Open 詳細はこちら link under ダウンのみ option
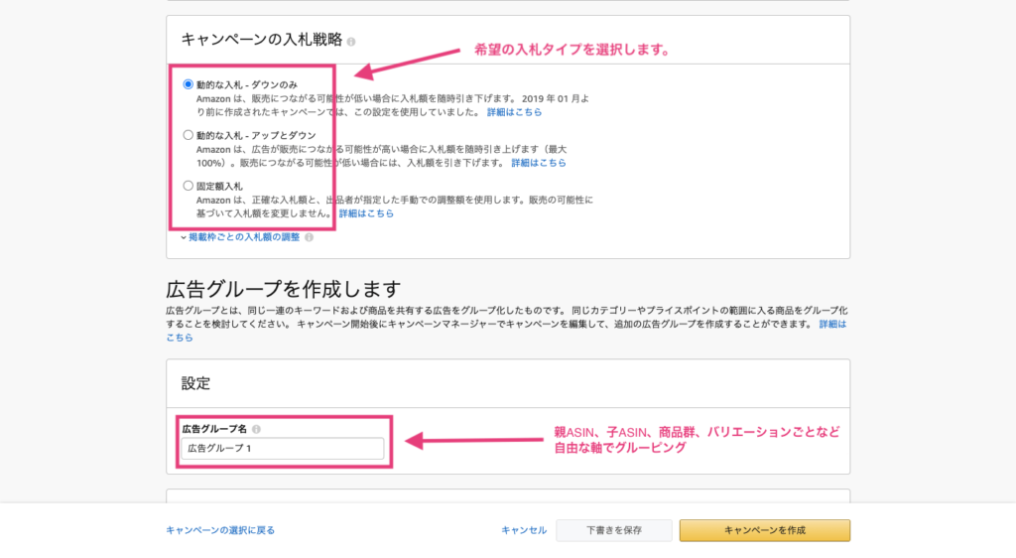Image resolution: width=1016 pixels, height=558 pixels. tap(515, 112)
